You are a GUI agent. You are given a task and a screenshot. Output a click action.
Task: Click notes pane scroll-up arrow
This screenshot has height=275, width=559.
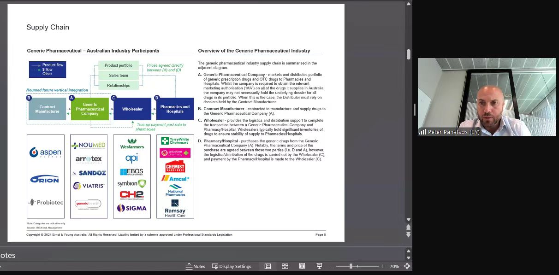pyautogui.click(x=409, y=252)
